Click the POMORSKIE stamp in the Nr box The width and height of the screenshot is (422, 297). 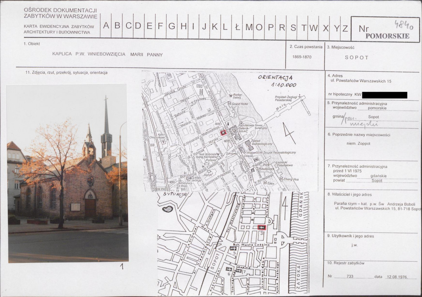click(x=387, y=36)
